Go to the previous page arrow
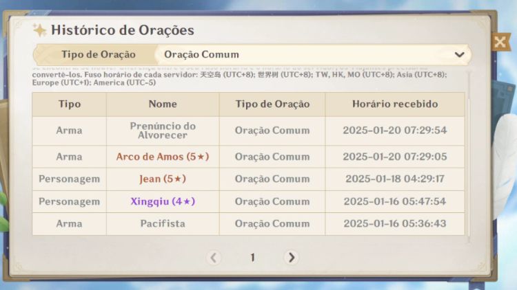This screenshot has height=290, width=517. [x=213, y=258]
